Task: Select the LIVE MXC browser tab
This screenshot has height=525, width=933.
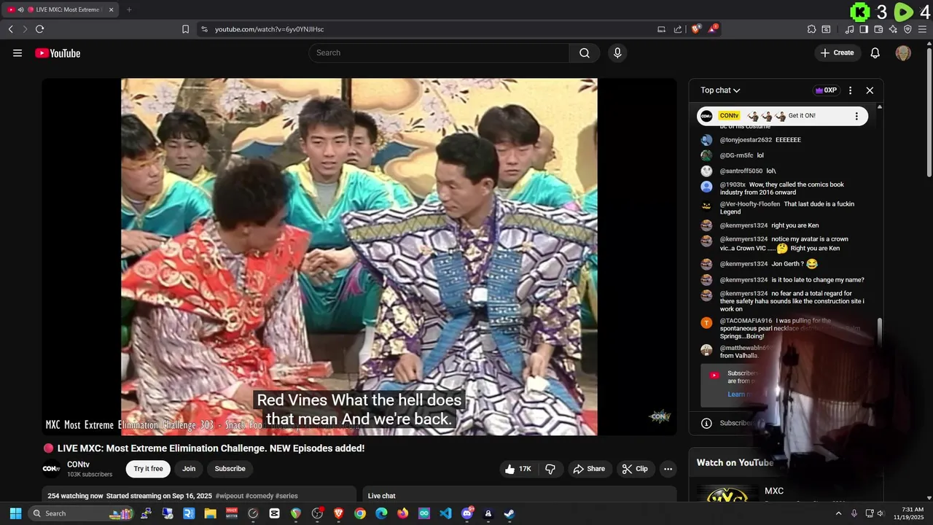Action: click(x=60, y=9)
